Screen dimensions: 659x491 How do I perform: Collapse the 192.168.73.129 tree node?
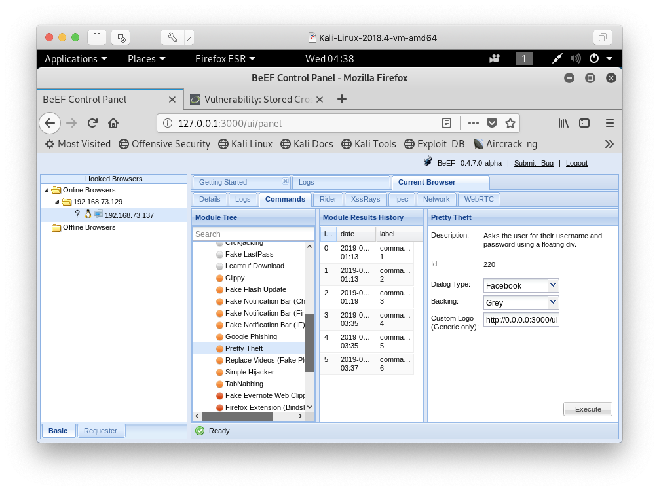57,202
